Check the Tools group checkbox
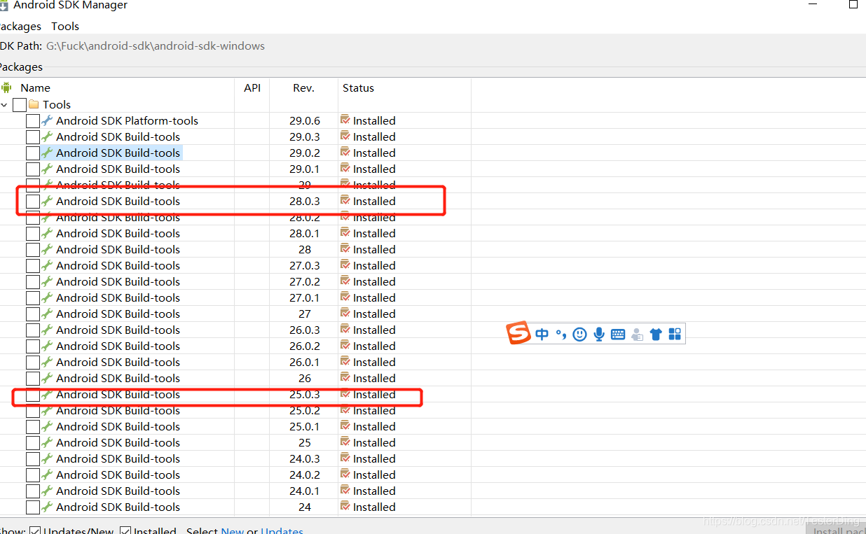Viewport: 866px width, 534px height. tap(20, 105)
